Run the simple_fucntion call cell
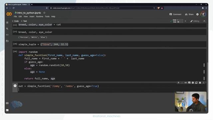Viewport: 213px width, 120px height. (15, 86)
